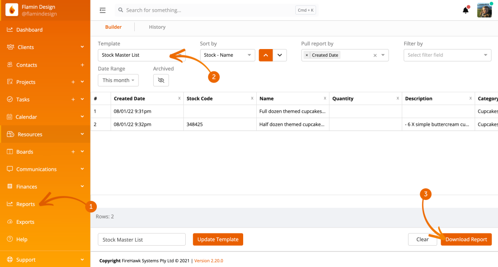Click the Flamin Design flame logo
This screenshot has height=267, width=498.
12,10
